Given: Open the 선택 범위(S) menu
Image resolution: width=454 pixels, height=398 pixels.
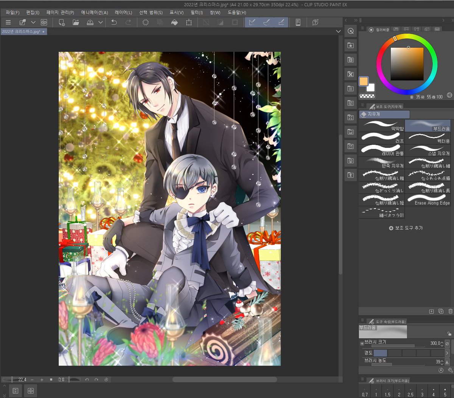Looking at the screenshot, I should coord(151,12).
